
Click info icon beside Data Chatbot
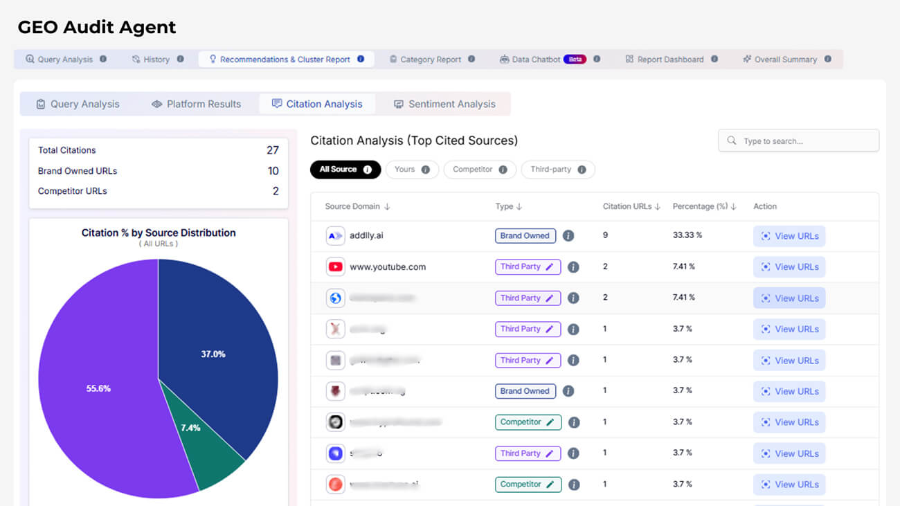tap(597, 59)
